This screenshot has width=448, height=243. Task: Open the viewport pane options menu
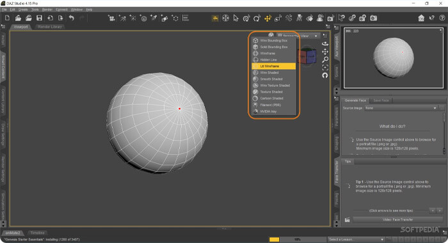[328, 27]
